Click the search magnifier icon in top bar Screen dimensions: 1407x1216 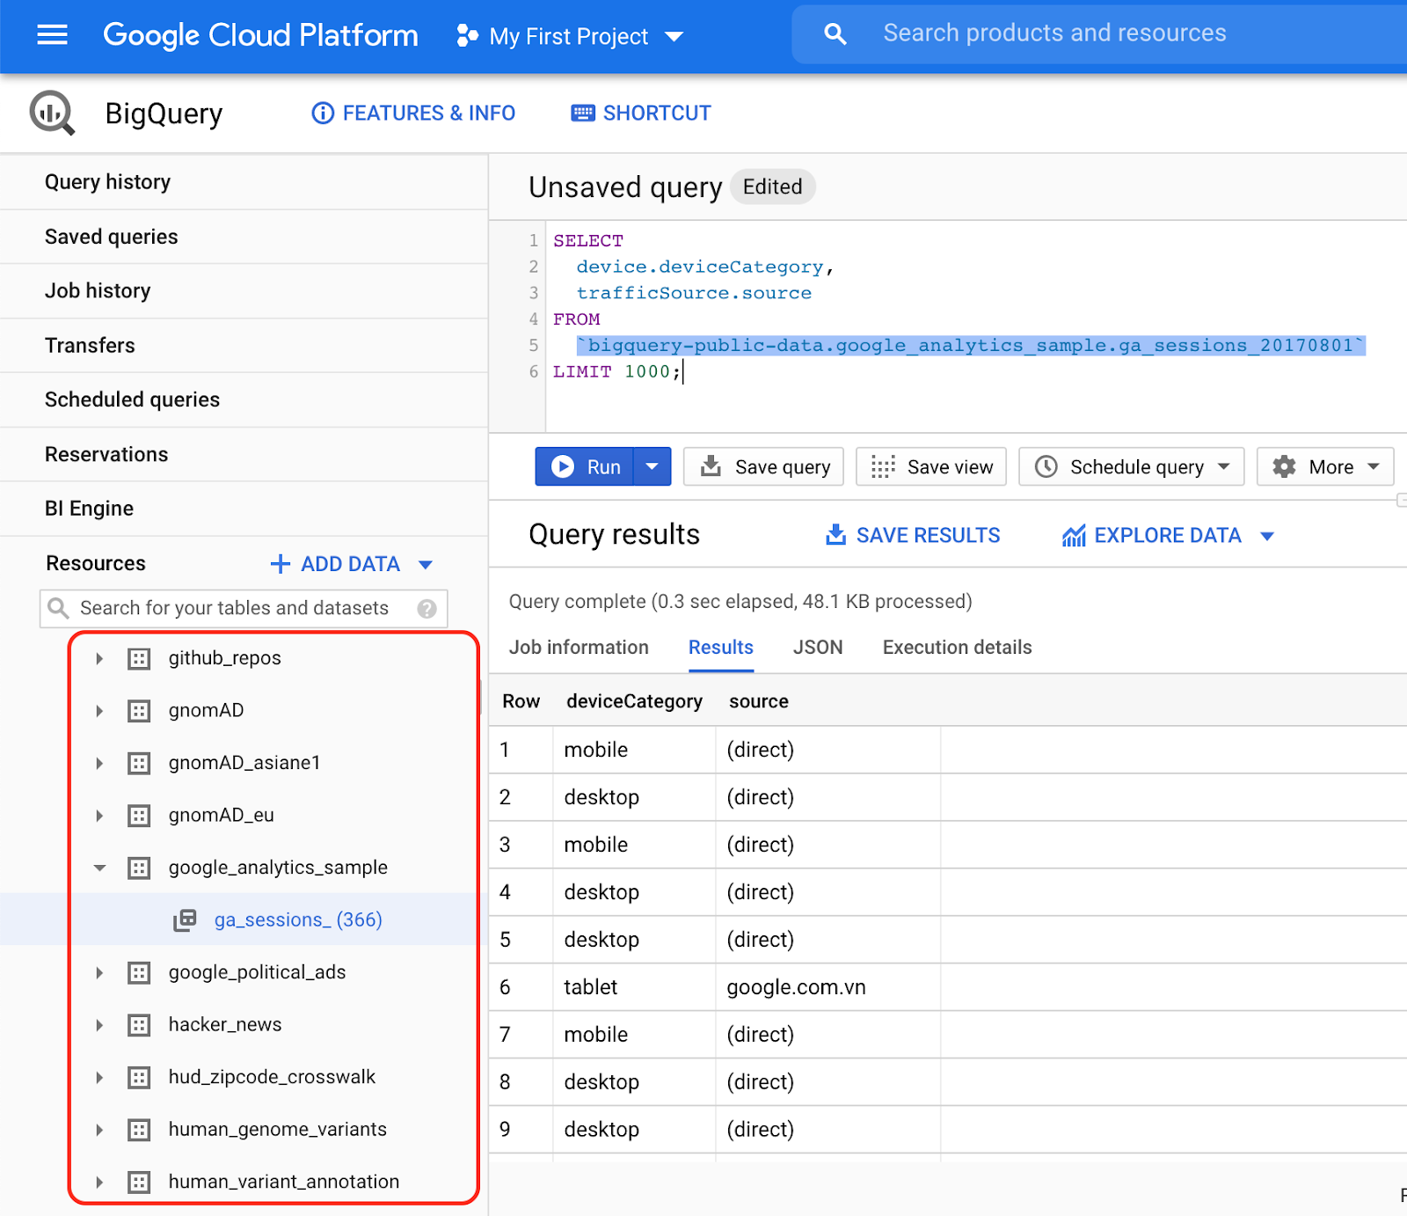[835, 34]
